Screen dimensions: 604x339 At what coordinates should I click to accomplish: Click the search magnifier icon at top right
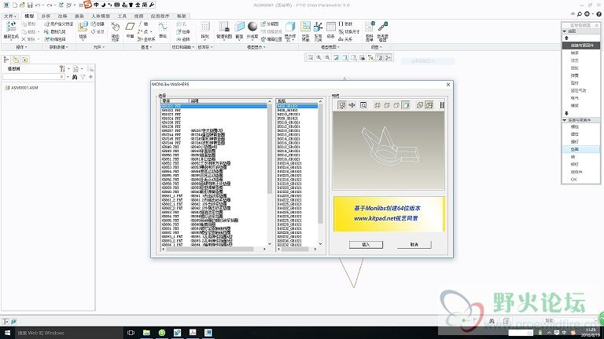click(580, 14)
